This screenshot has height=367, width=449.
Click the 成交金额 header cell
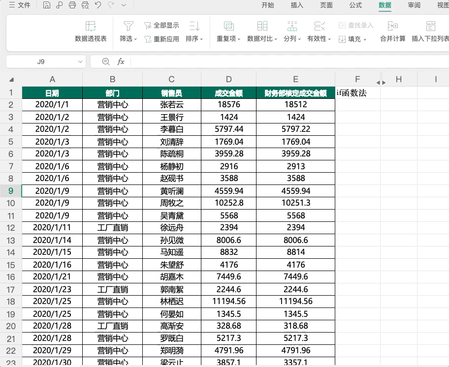coord(229,93)
